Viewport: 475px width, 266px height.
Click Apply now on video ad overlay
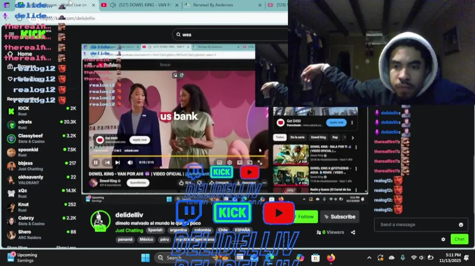click(139, 140)
